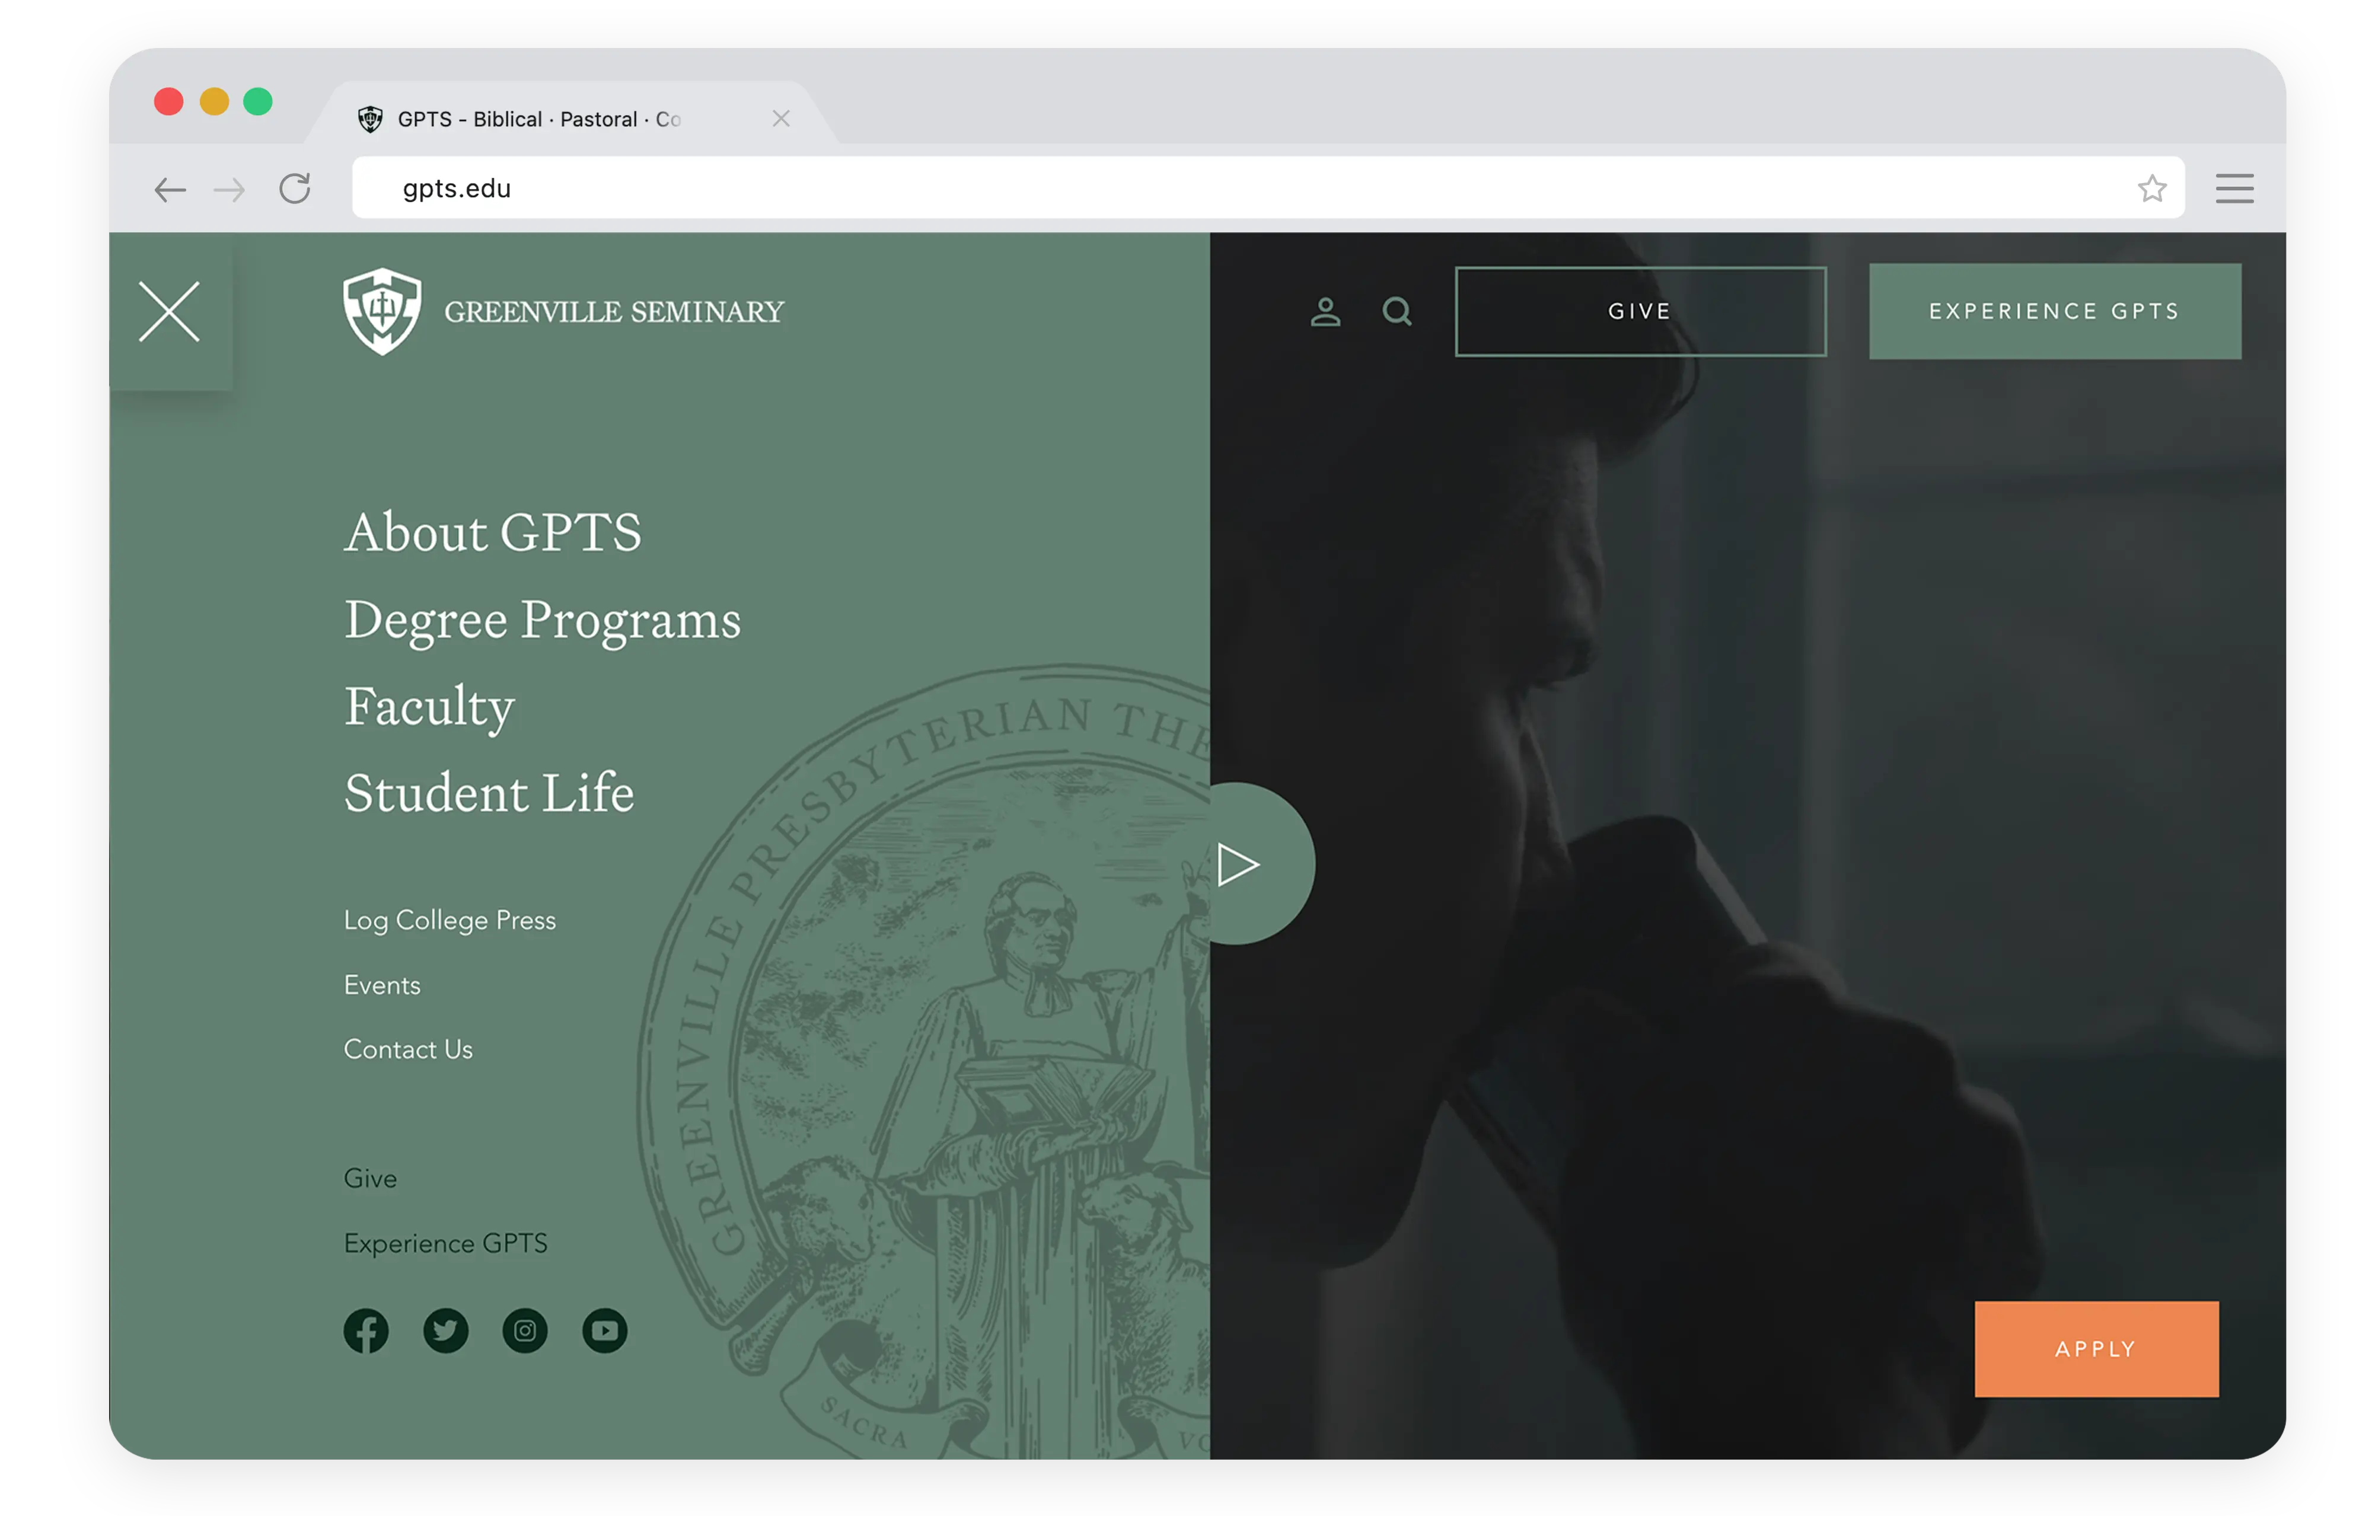Click the green EXPERIENCE GPTS header button
Viewport: 2372px width, 1516px height.
click(2055, 311)
